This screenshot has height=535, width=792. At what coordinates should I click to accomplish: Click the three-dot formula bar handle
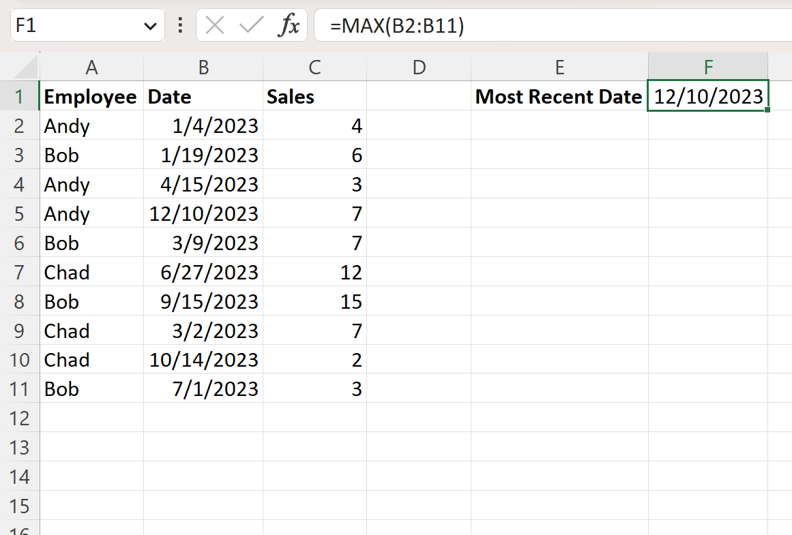pos(180,25)
